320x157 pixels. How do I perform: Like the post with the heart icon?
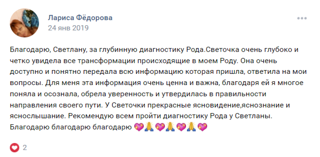15,147
